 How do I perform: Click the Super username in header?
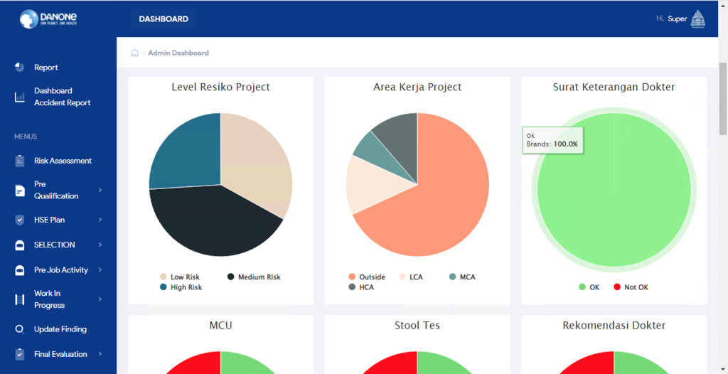(x=677, y=19)
